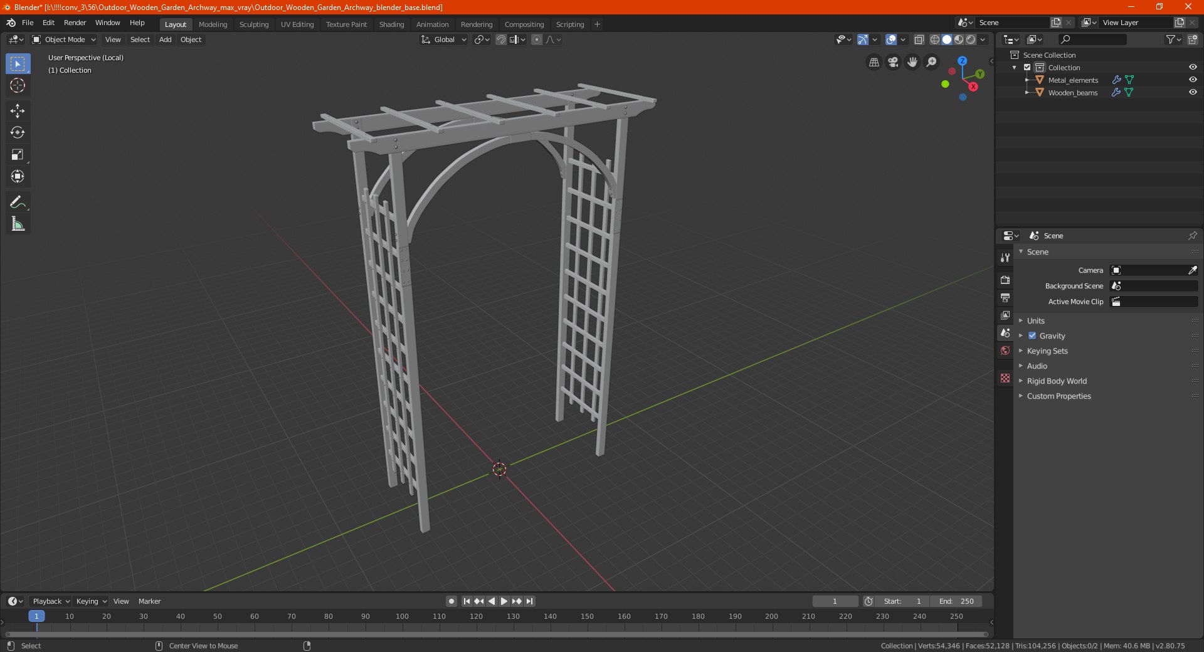Pick the Annotate tool

point(18,202)
